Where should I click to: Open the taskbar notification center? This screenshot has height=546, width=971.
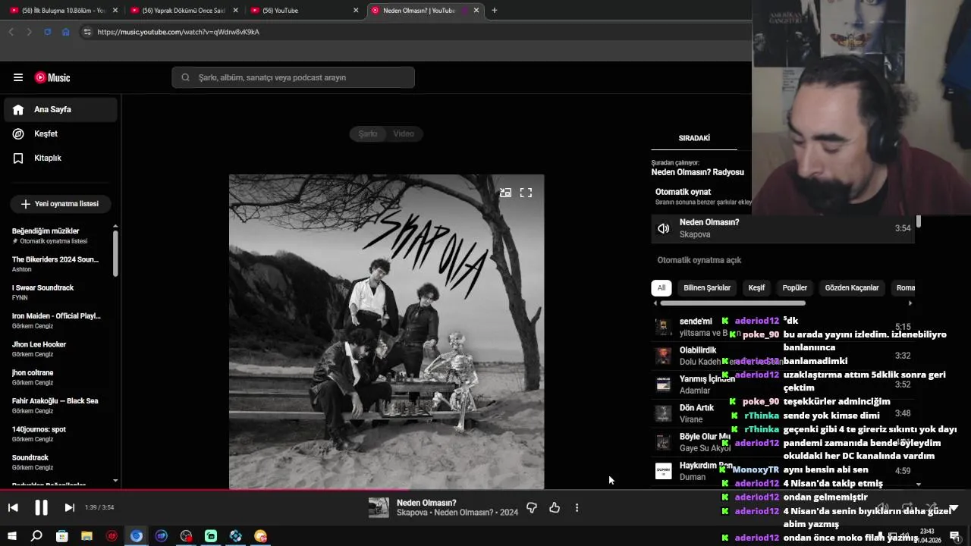955,536
